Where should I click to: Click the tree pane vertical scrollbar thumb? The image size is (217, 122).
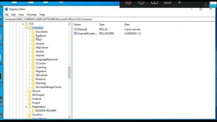pyautogui.click(x=69, y=73)
